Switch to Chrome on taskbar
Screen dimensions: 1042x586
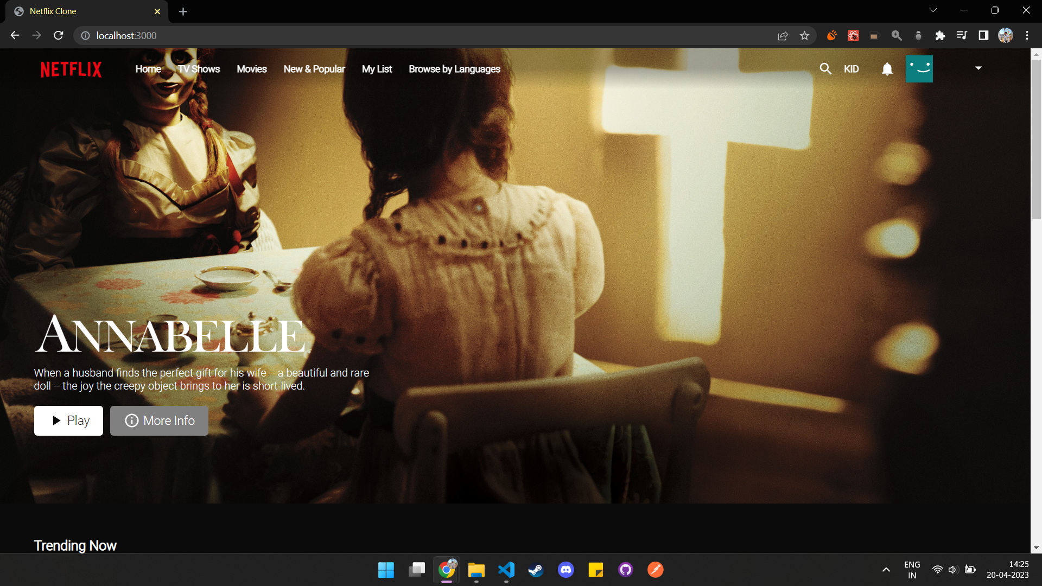[446, 570]
